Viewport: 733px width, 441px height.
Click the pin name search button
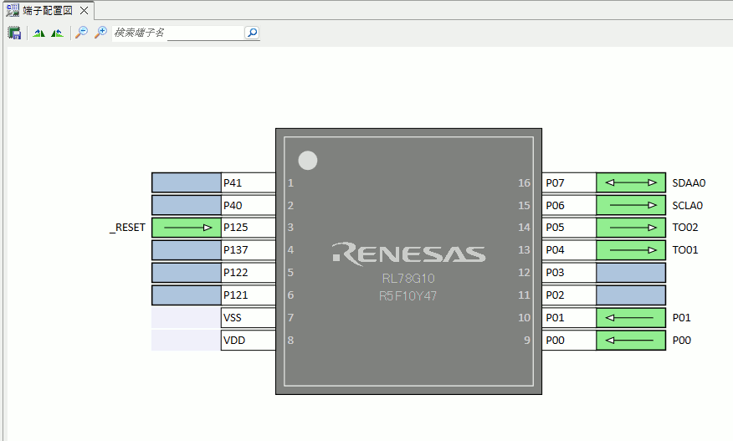point(252,33)
